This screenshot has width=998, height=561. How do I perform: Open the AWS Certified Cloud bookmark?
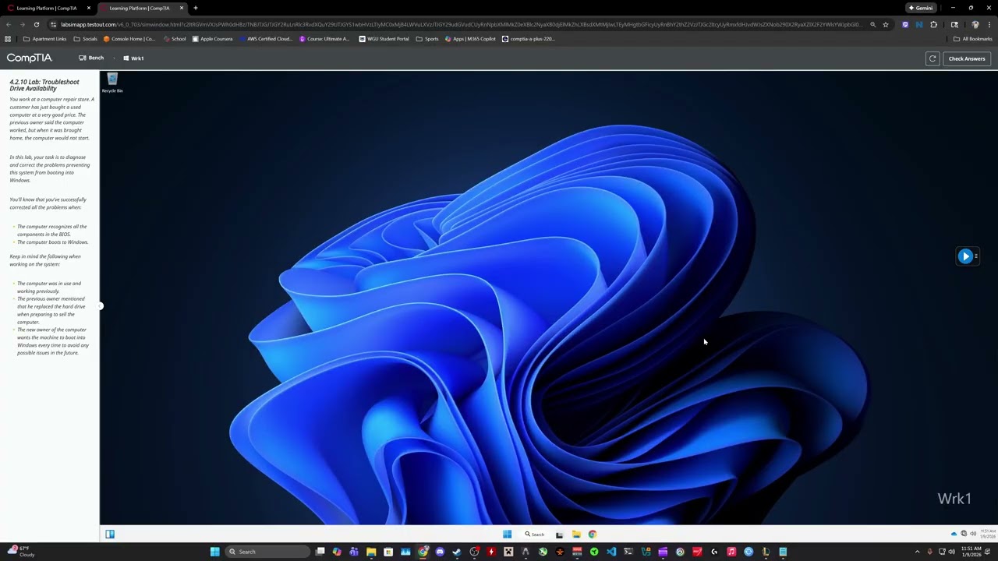265,39
